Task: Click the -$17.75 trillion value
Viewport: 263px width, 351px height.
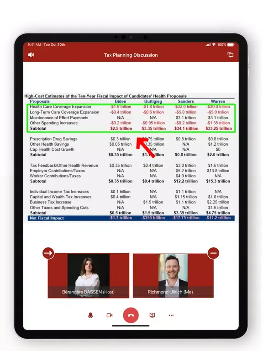Action: pyautogui.click(x=186, y=218)
